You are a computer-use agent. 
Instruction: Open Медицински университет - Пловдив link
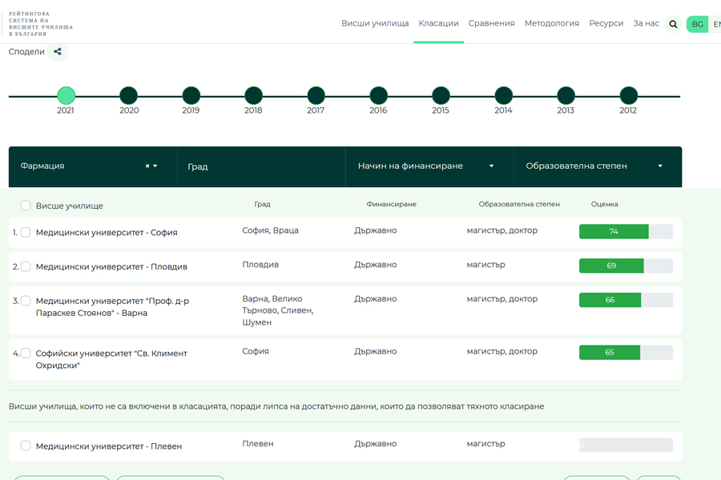(x=111, y=267)
